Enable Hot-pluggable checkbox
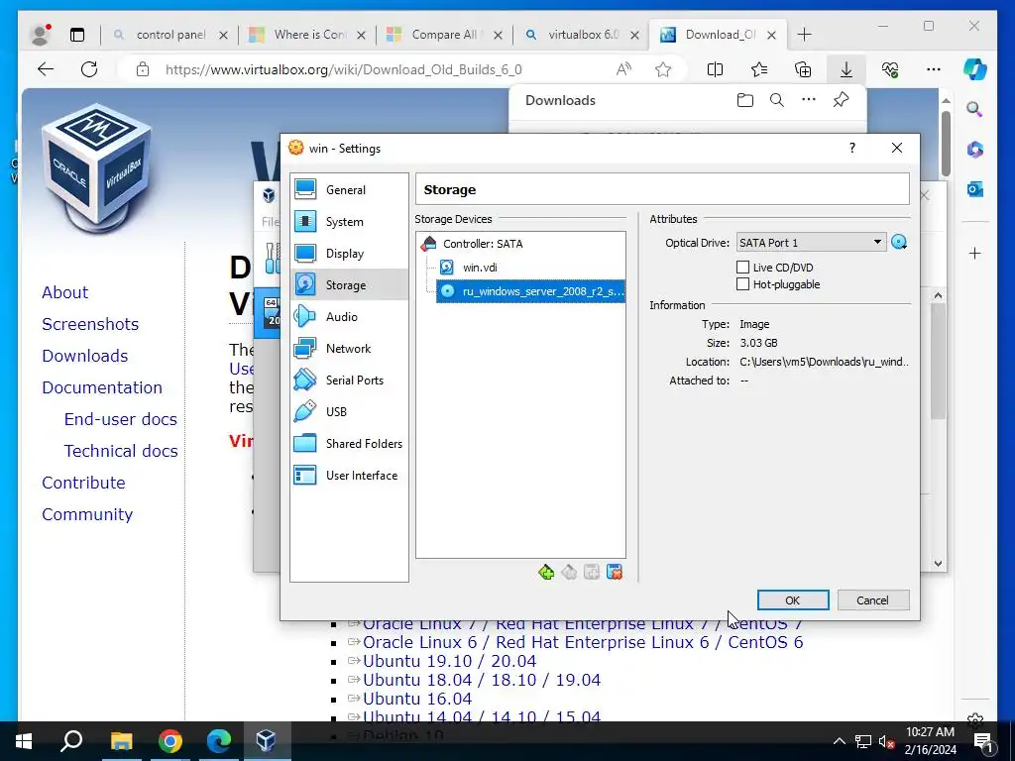 742,284
